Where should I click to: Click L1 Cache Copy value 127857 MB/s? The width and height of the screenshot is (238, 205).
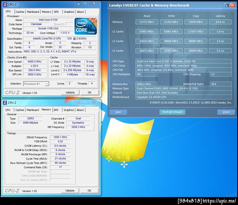[196, 32]
